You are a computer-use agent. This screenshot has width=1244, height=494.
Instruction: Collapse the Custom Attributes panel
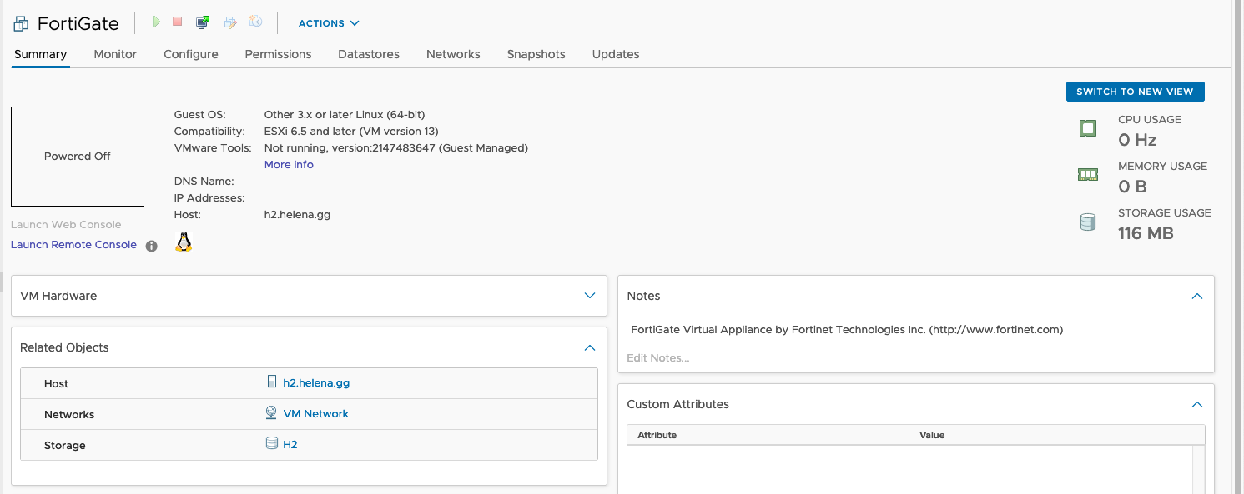tap(1197, 404)
